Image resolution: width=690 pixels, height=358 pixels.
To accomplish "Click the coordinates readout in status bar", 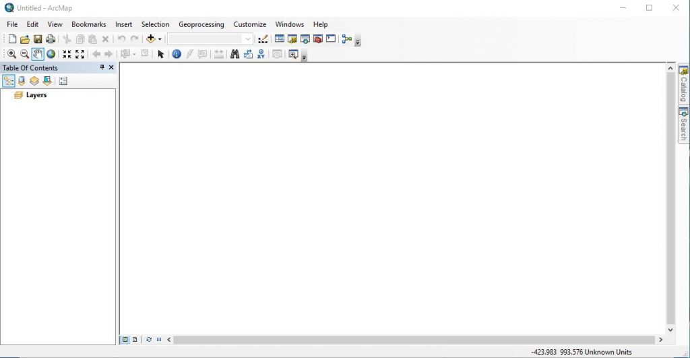I will 581,352.
